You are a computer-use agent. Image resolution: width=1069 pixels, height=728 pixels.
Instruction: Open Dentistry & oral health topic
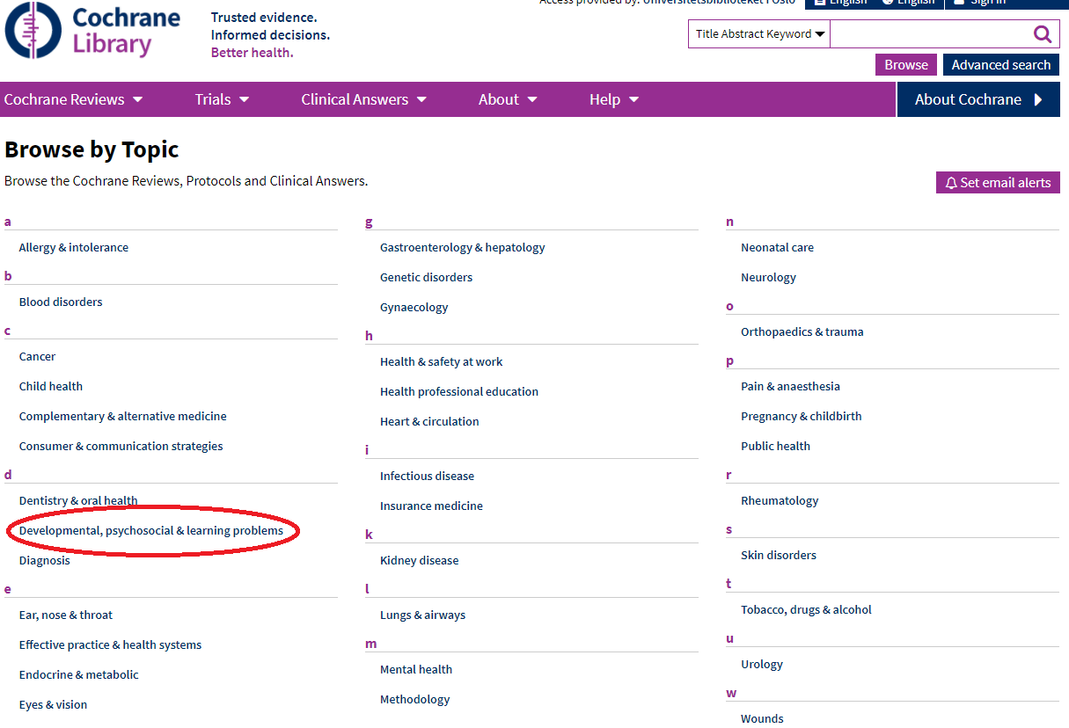[78, 501]
